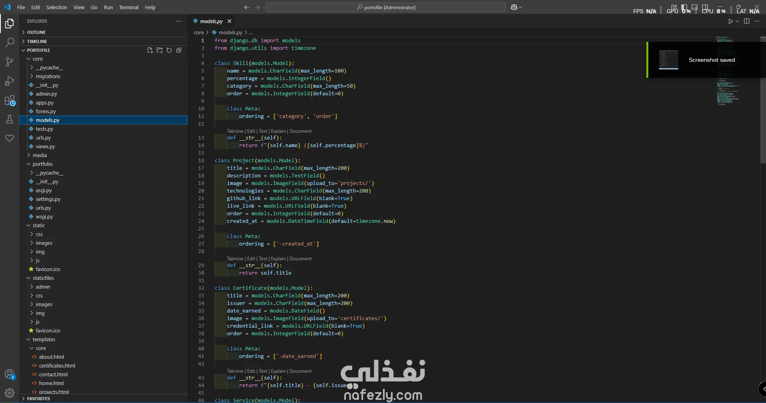Open Explorer views and more actions menu

pos(179,21)
